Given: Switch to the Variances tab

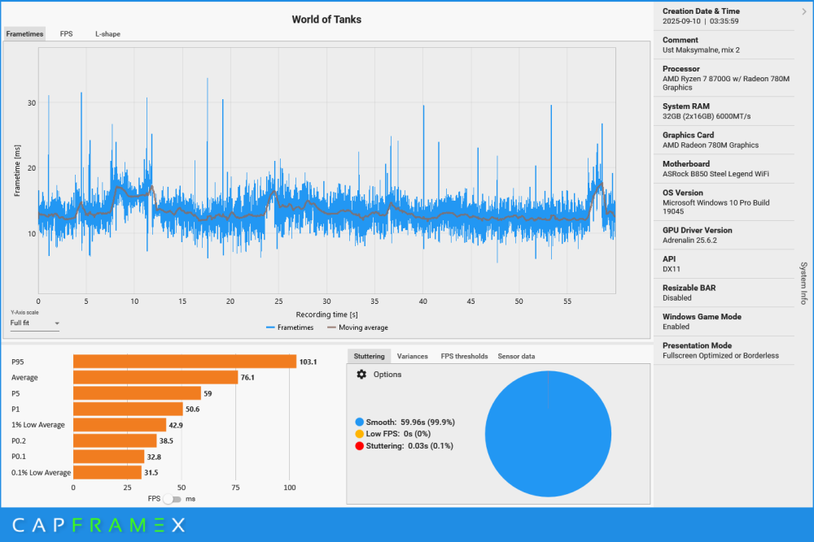Looking at the screenshot, I should pos(412,356).
